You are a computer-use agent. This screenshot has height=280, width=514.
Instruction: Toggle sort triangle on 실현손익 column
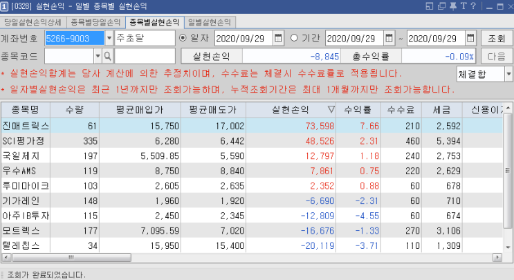pos(331,109)
